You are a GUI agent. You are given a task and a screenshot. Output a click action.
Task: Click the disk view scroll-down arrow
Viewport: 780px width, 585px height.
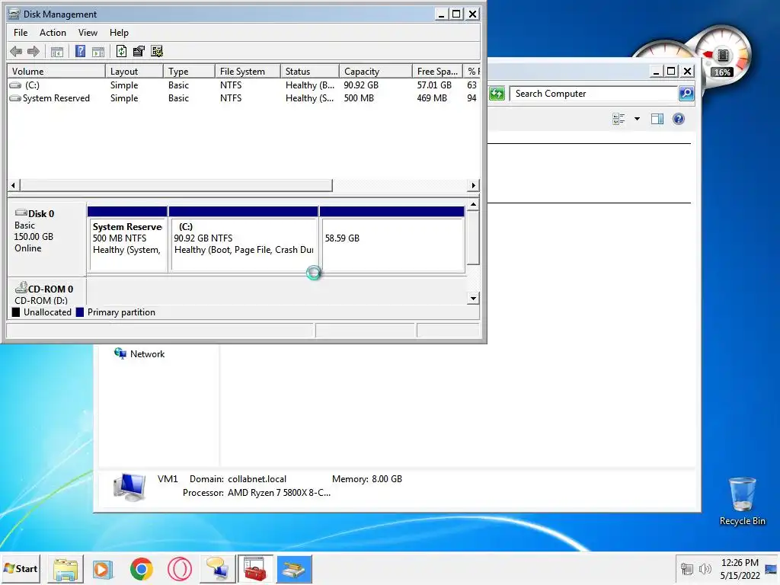point(473,298)
